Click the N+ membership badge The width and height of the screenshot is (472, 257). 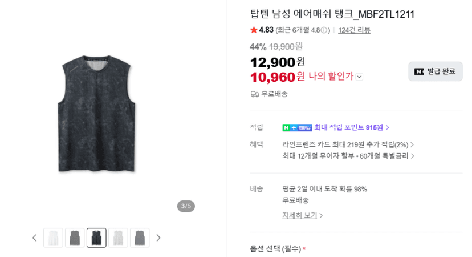297,127
